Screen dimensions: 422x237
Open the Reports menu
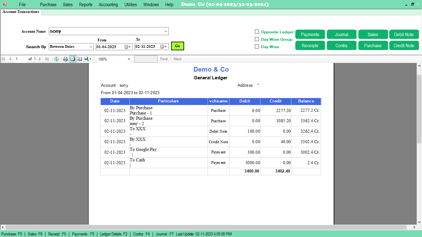coord(86,4)
